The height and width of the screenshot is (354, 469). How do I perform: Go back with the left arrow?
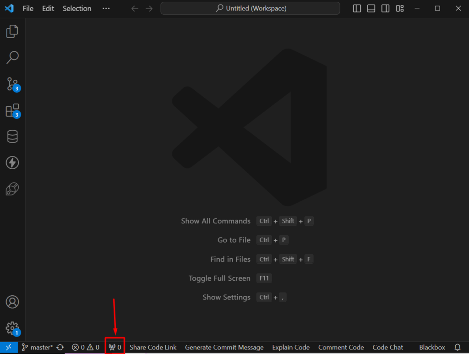135,8
